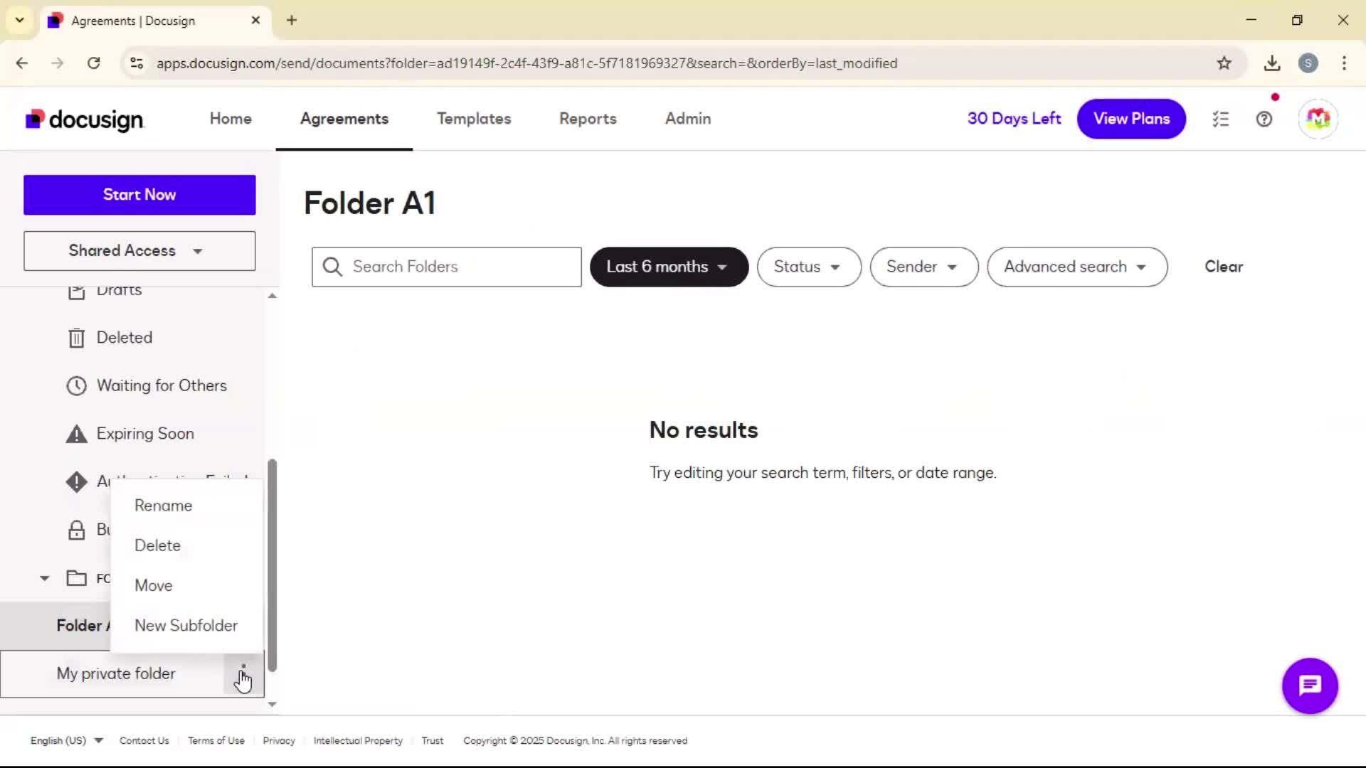The height and width of the screenshot is (768, 1366).
Task: Open the Intellectual Property footer link
Action: [x=358, y=740]
